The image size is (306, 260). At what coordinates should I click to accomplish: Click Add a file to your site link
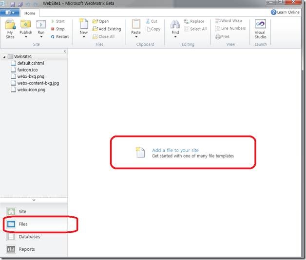175,150
